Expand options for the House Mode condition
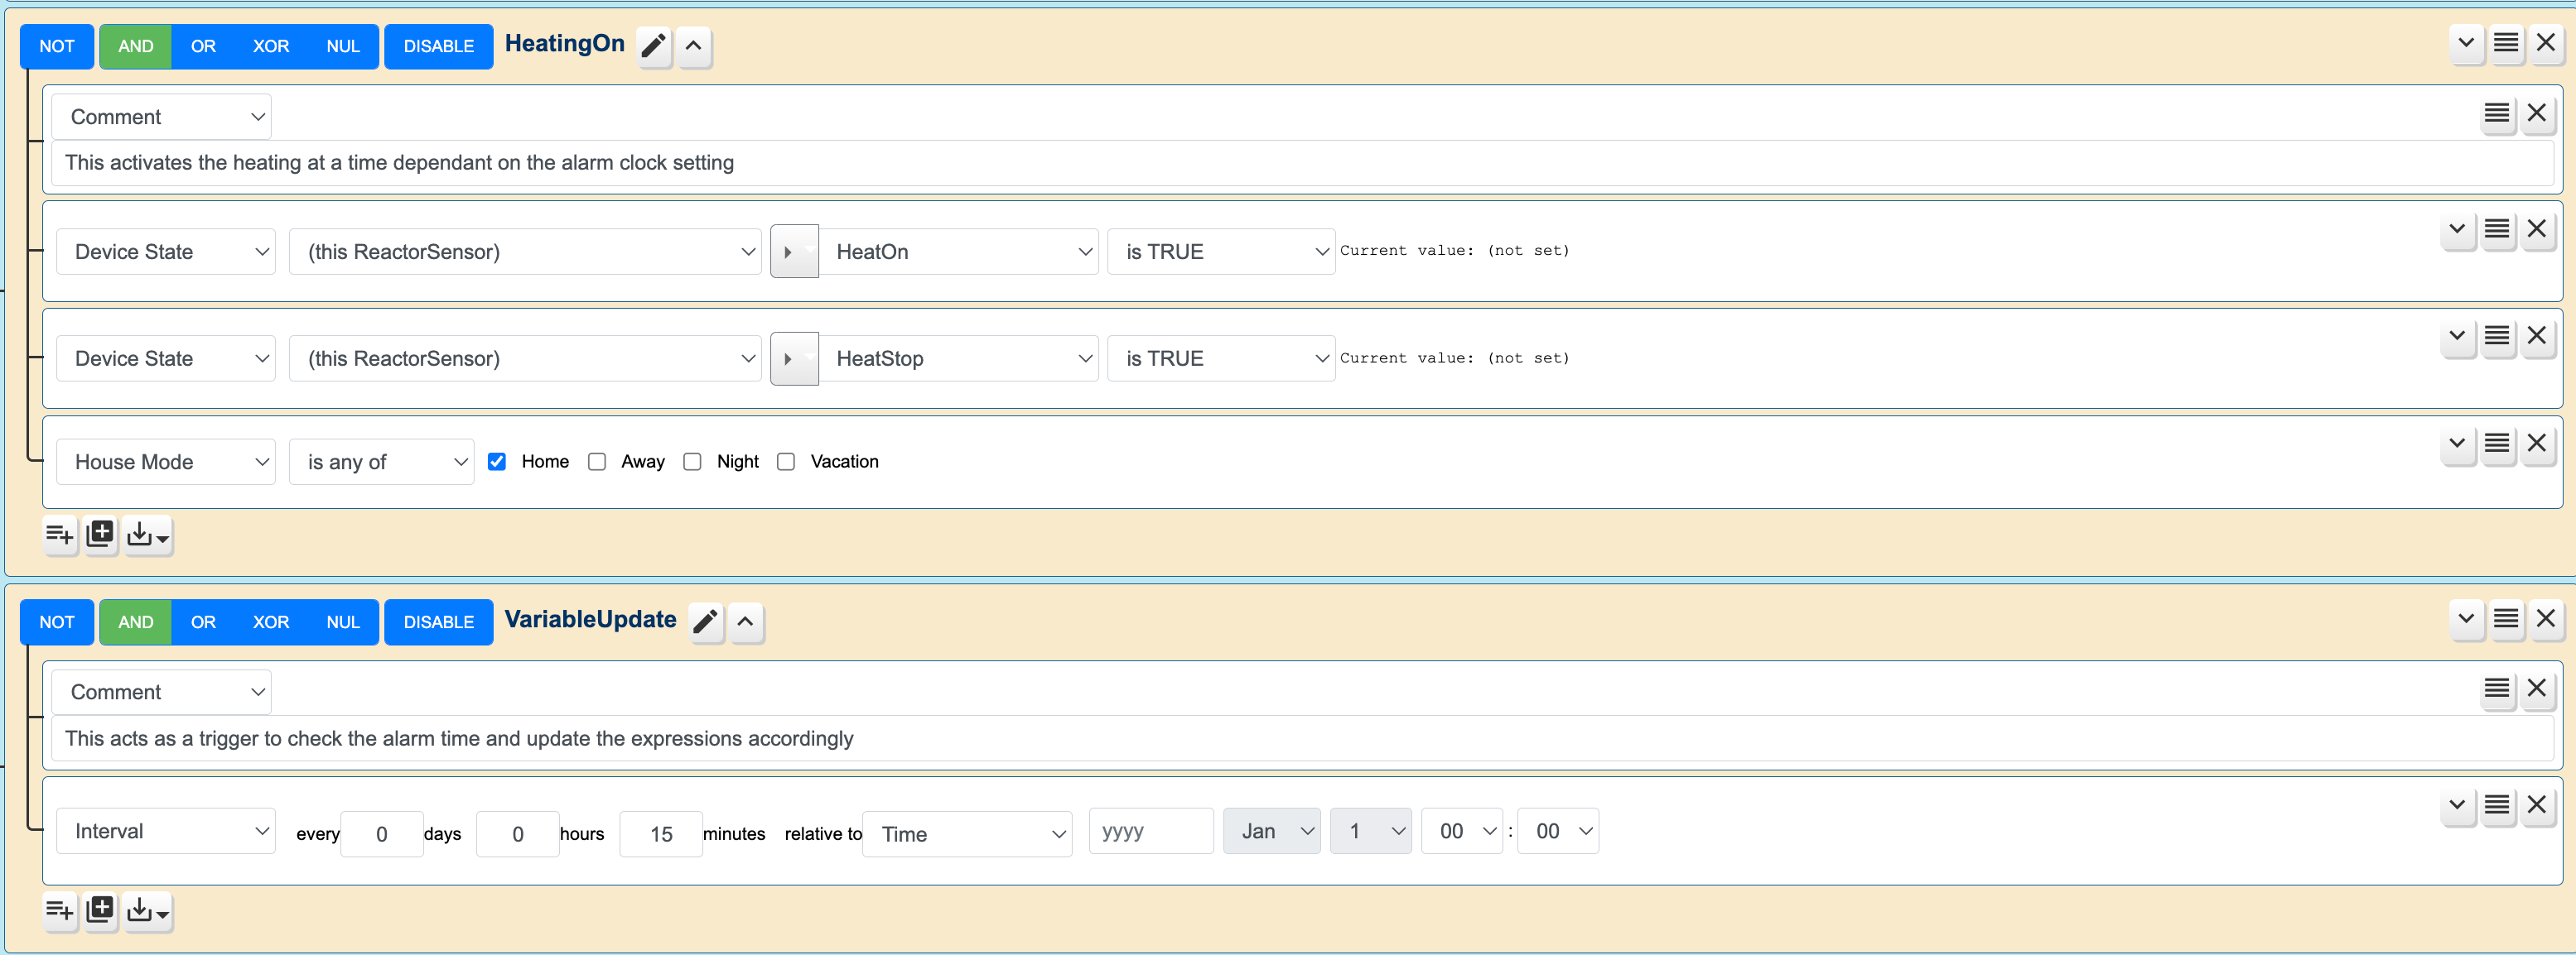2576x955 pixels. 2457,444
